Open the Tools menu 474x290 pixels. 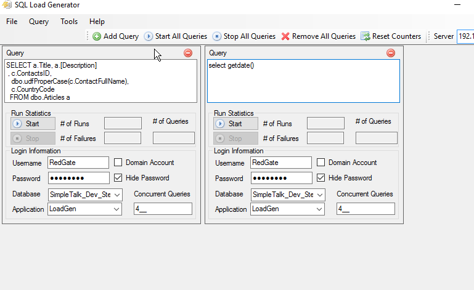point(69,22)
